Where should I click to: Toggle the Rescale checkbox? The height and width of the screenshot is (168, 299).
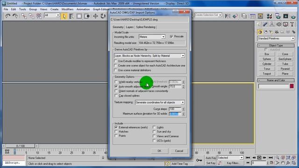171,36
